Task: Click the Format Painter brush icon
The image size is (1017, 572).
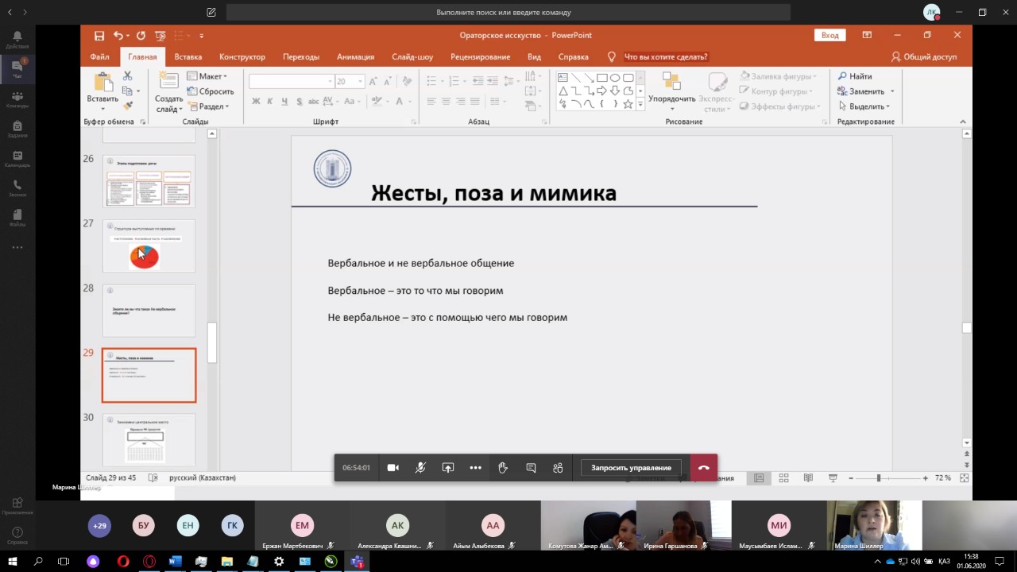Action: [127, 105]
